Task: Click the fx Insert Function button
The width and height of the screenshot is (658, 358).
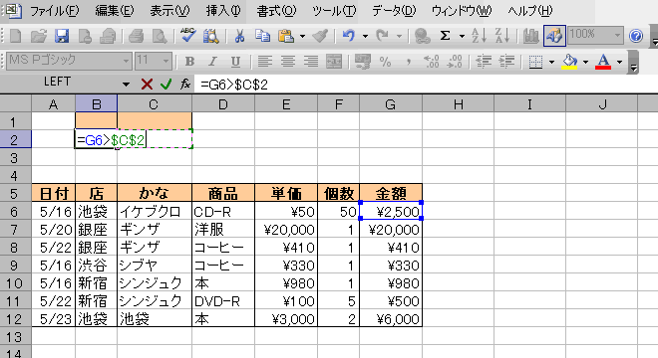Action: [x=185, y=85]
